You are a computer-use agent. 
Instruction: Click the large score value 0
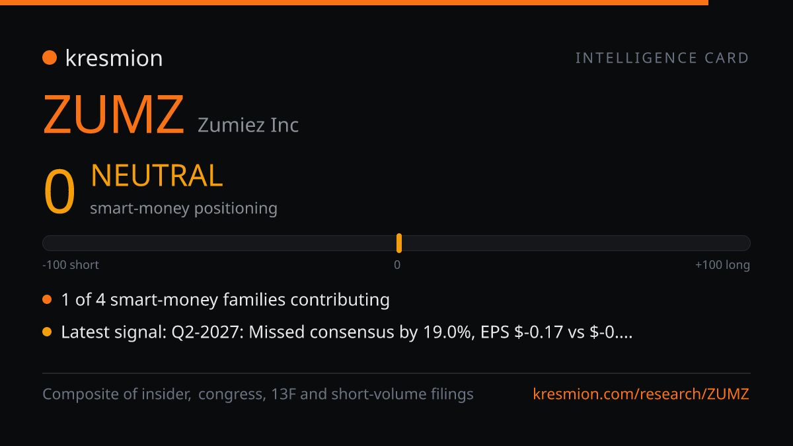pyautogui.click(x=59, y=192)
